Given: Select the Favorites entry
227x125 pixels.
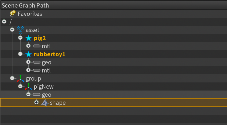Looking at the screenshot, I should pyautogui.click(x=30, y=14).
